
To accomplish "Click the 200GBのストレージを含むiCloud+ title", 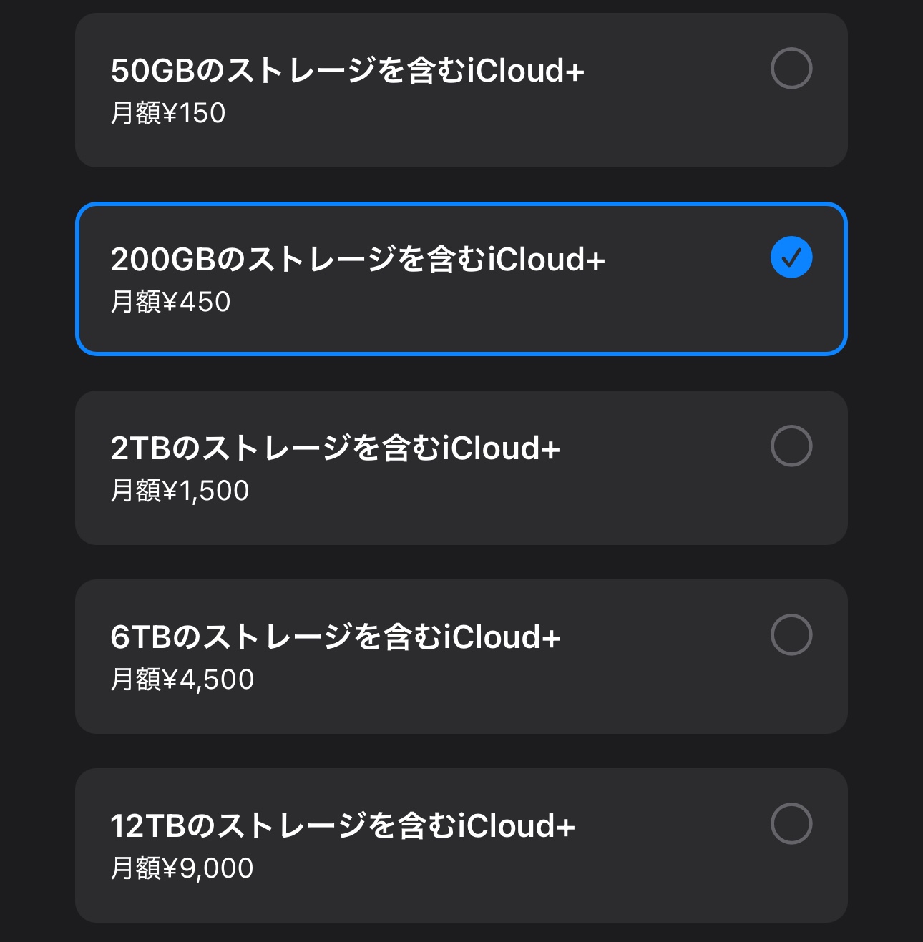I will click(x=358, y=260).
